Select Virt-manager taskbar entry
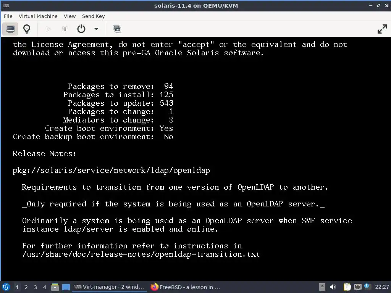 109,287
